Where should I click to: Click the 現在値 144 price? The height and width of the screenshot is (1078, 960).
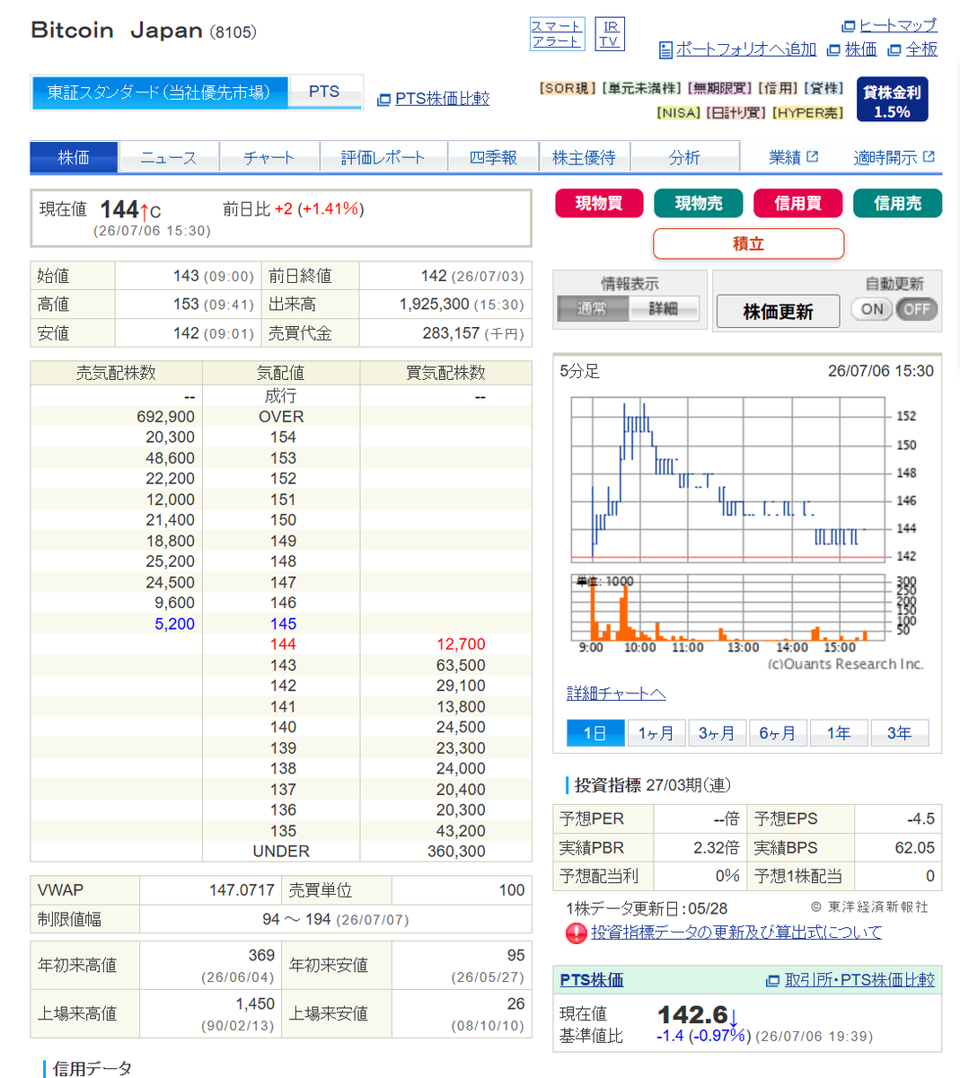(119, 209)
